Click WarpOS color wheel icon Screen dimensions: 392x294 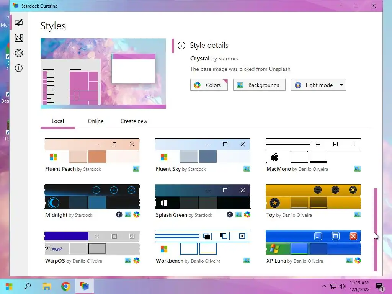coord(136,261)
